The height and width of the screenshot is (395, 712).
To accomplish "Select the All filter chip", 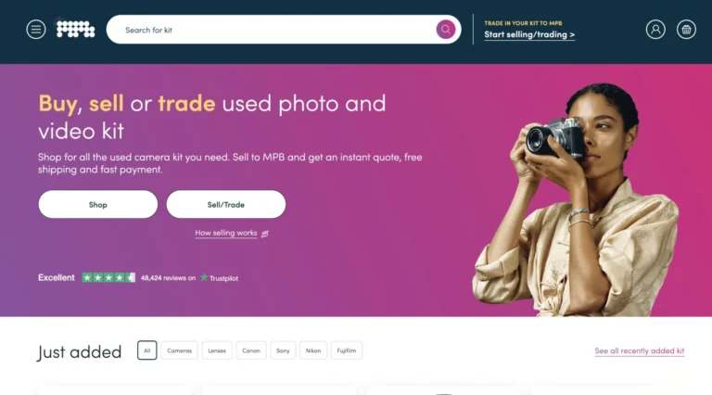I will (x=147, y=350).
